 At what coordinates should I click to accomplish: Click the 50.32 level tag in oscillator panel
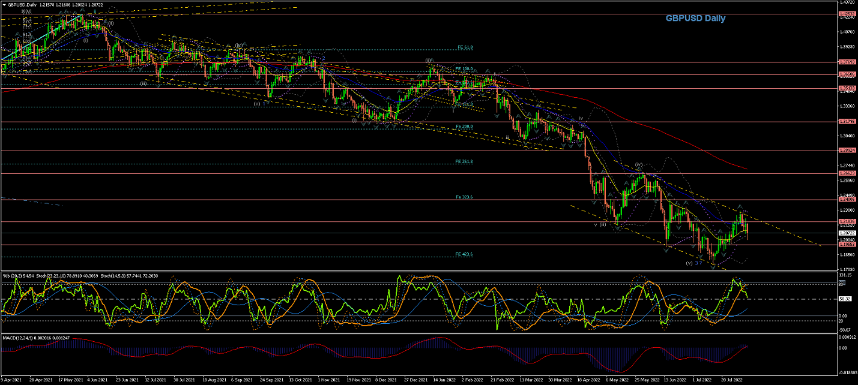845,299
